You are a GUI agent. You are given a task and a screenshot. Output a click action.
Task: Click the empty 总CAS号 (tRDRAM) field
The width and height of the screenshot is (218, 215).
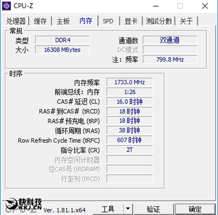pos(130,169)
